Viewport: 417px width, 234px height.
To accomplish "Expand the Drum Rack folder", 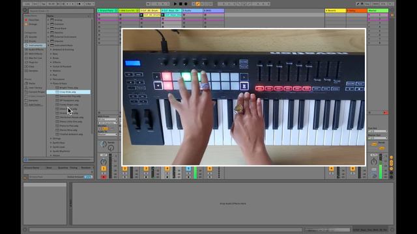I will tap(48, 29).
